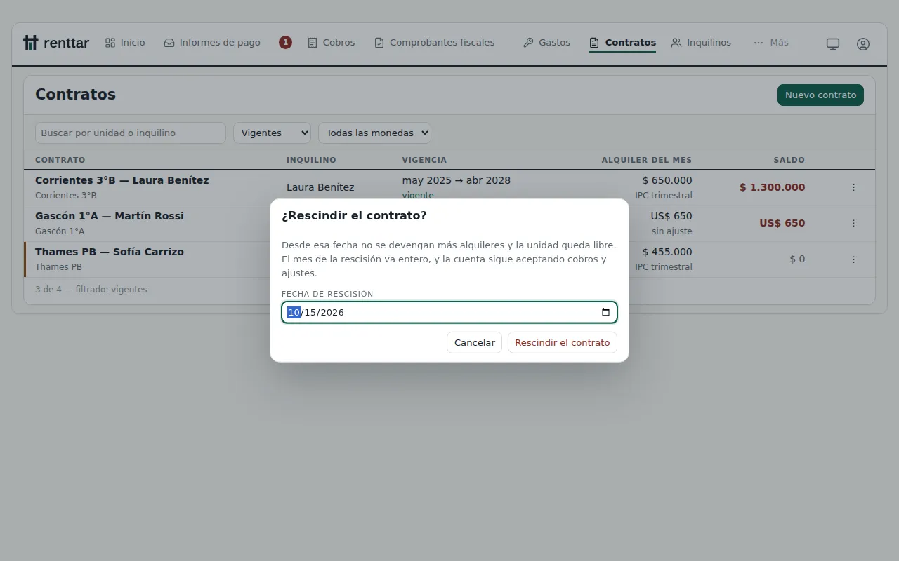Confirm with Rescindir el contrato button
899x561 pixels.
(563, 343)
